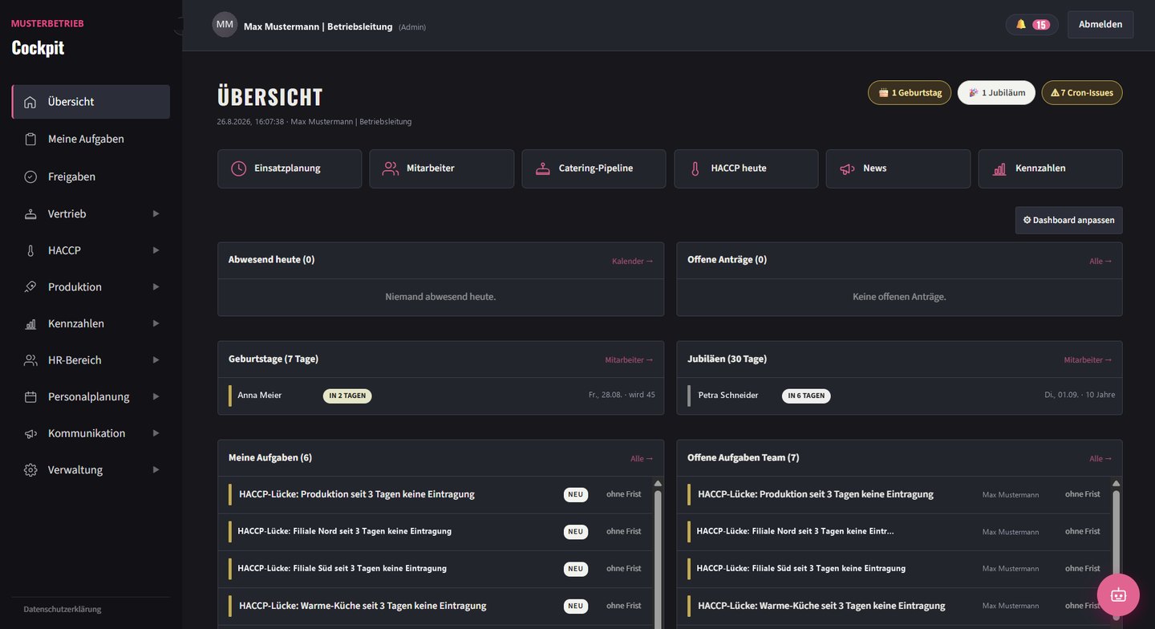Open the Kalender link in Abwesend heute
Image resolution: width=1155 pixels, height=629 pixels.
633,261
